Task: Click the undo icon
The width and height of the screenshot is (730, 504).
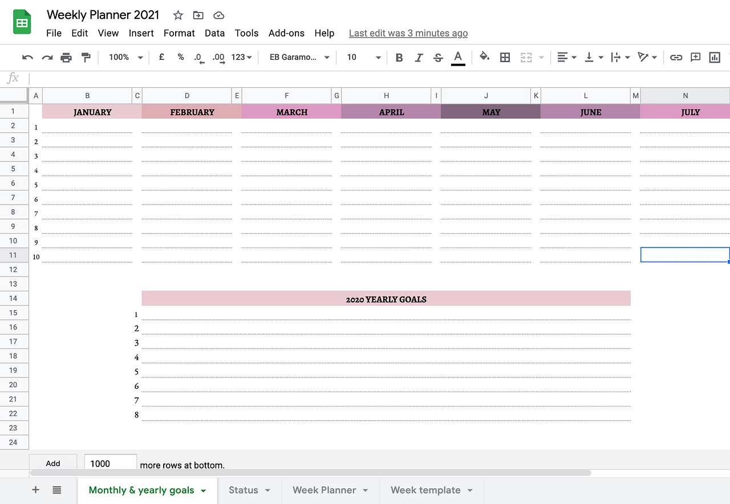Action: point(27,57)
